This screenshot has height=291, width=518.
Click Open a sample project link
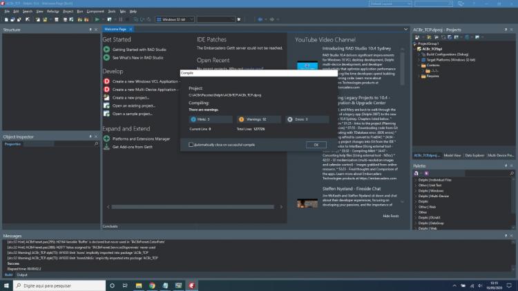coord(133,114)
